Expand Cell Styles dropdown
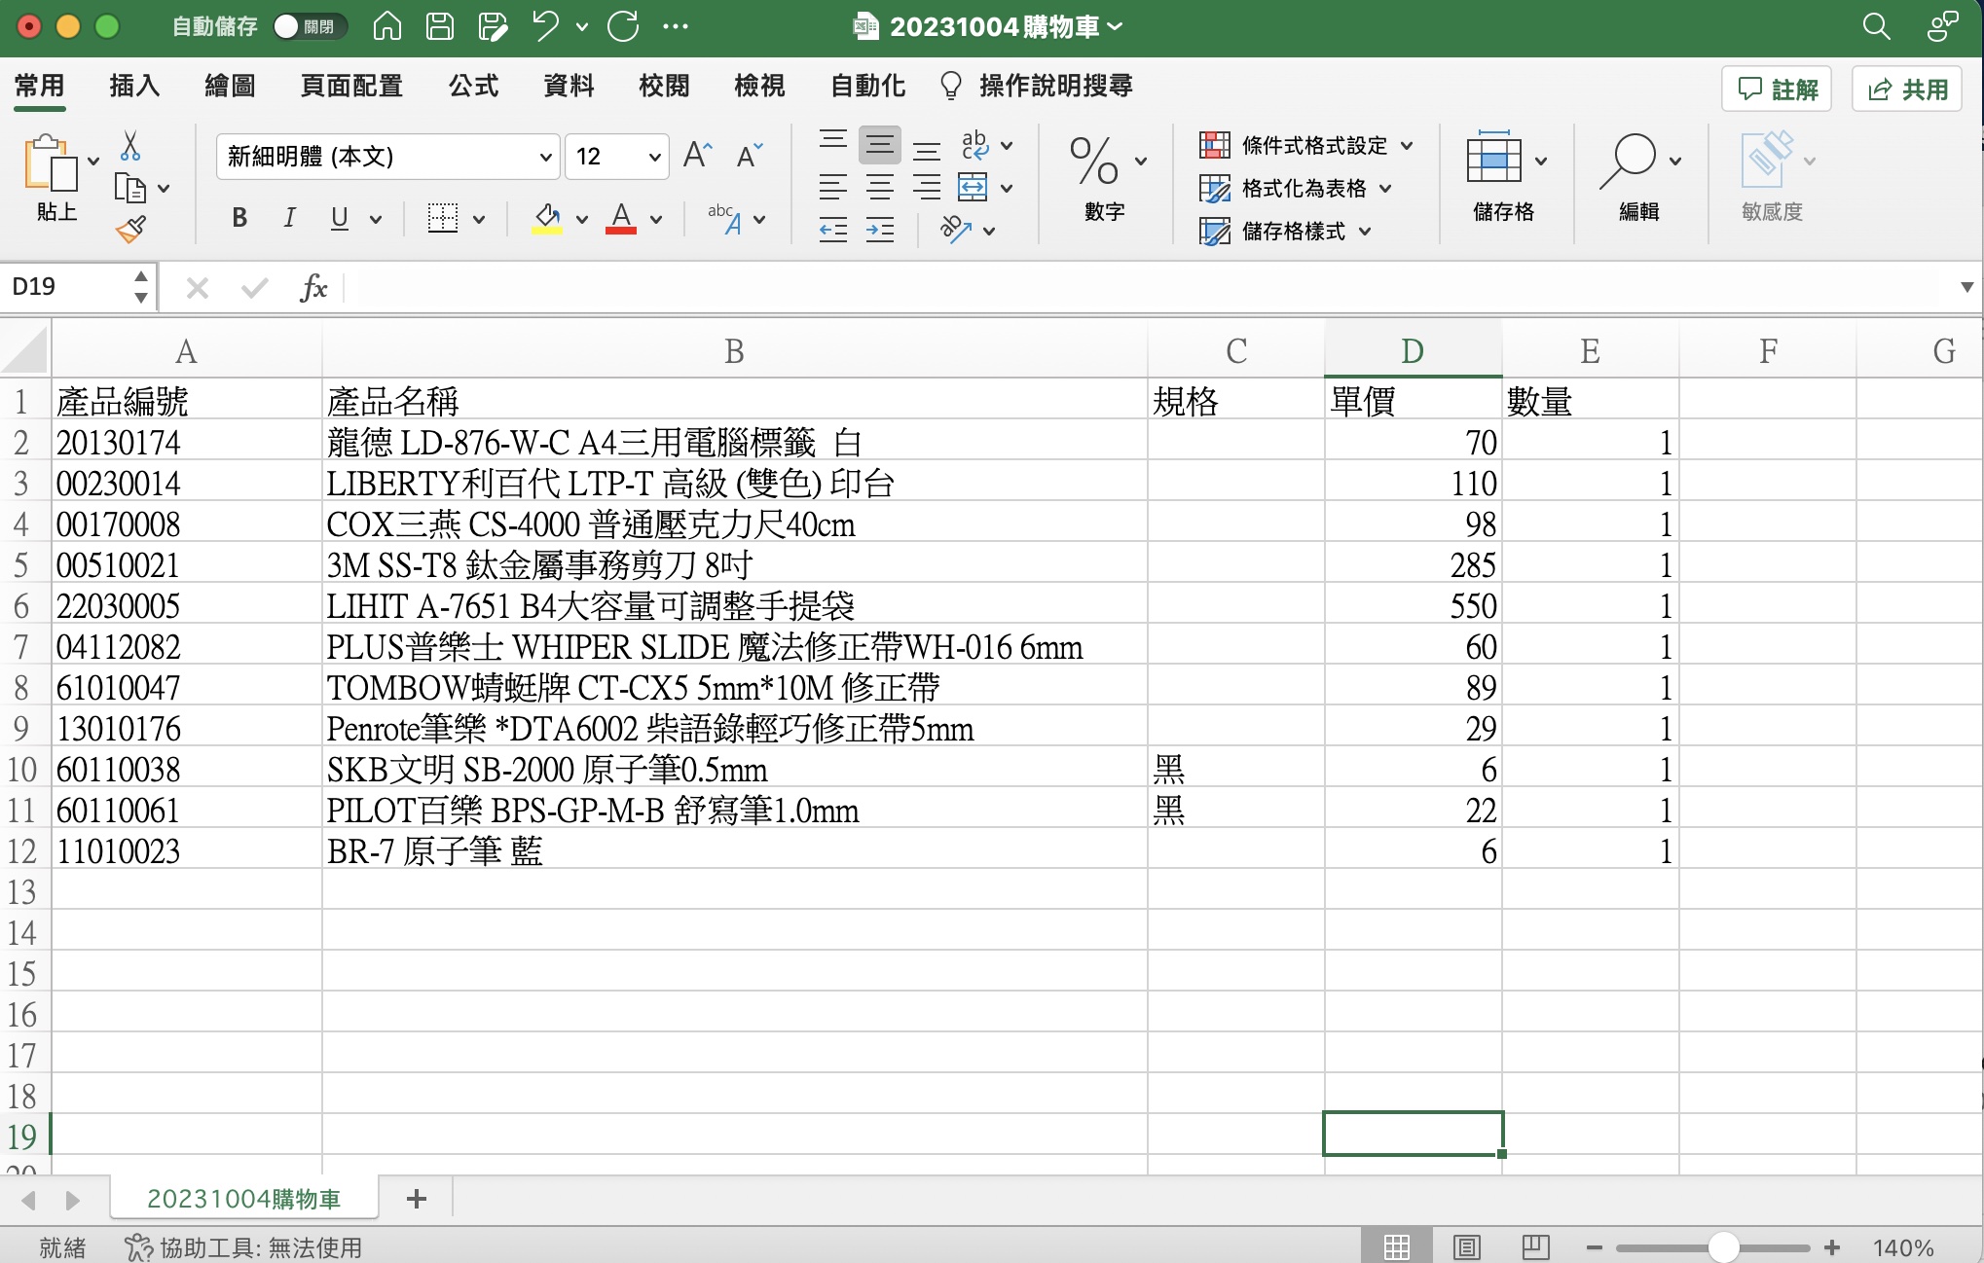 1365,232
